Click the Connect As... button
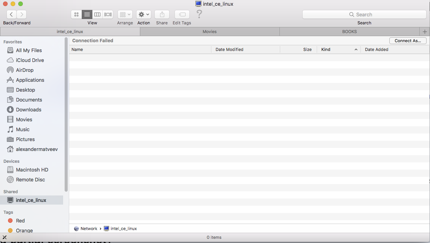The width and height of the screenshot is (430, 243). tap(408, 41)
